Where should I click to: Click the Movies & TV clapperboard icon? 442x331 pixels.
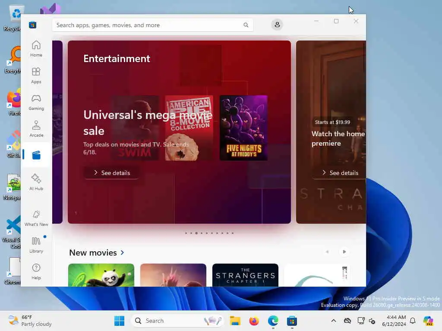[36, 155]
